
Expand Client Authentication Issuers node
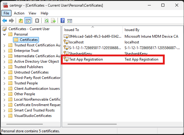point(5,89)
